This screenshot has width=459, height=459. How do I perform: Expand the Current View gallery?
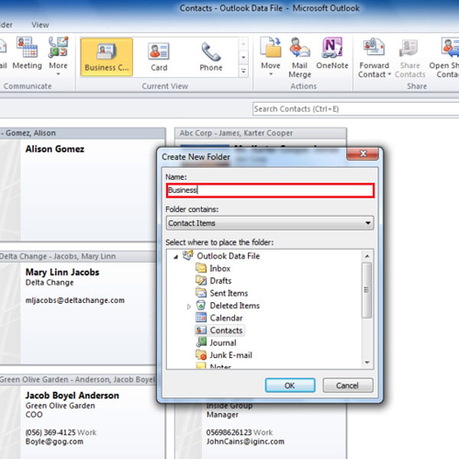[x=243, y=72]
